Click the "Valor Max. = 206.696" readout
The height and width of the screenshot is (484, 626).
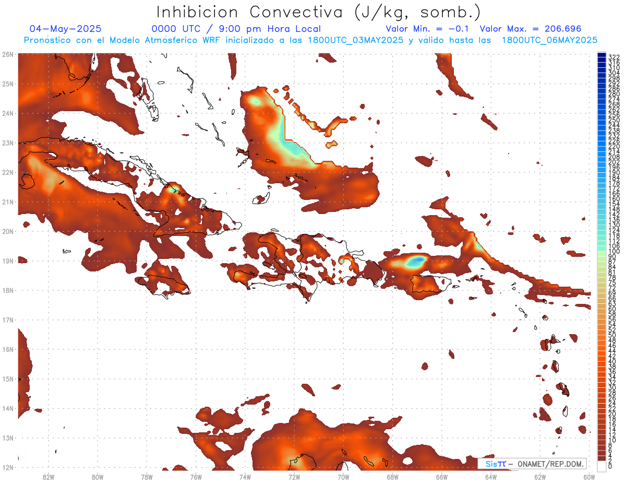tap(531, 29)
